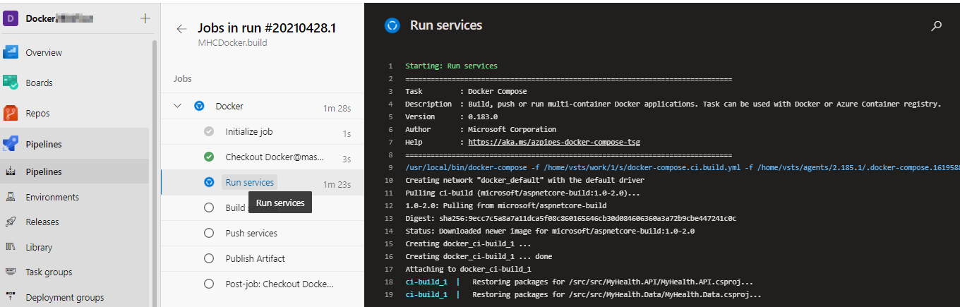The image size is (960, 307).
Task: Select the Build services step
Action: (x=263, y=207)
